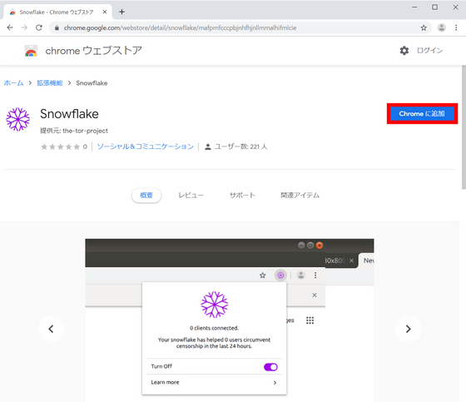Open the Chrome profile avatar icon
This screenshot has width=466, height=402.
coord(442,27)
